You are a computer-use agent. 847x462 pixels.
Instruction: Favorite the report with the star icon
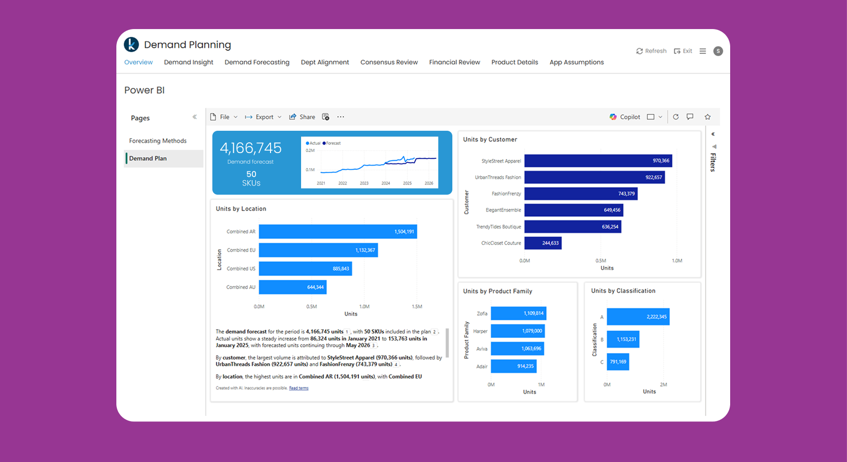[707, 117]
